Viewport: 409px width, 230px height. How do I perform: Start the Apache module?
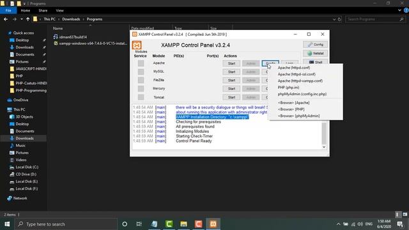(x=231, y=63)
